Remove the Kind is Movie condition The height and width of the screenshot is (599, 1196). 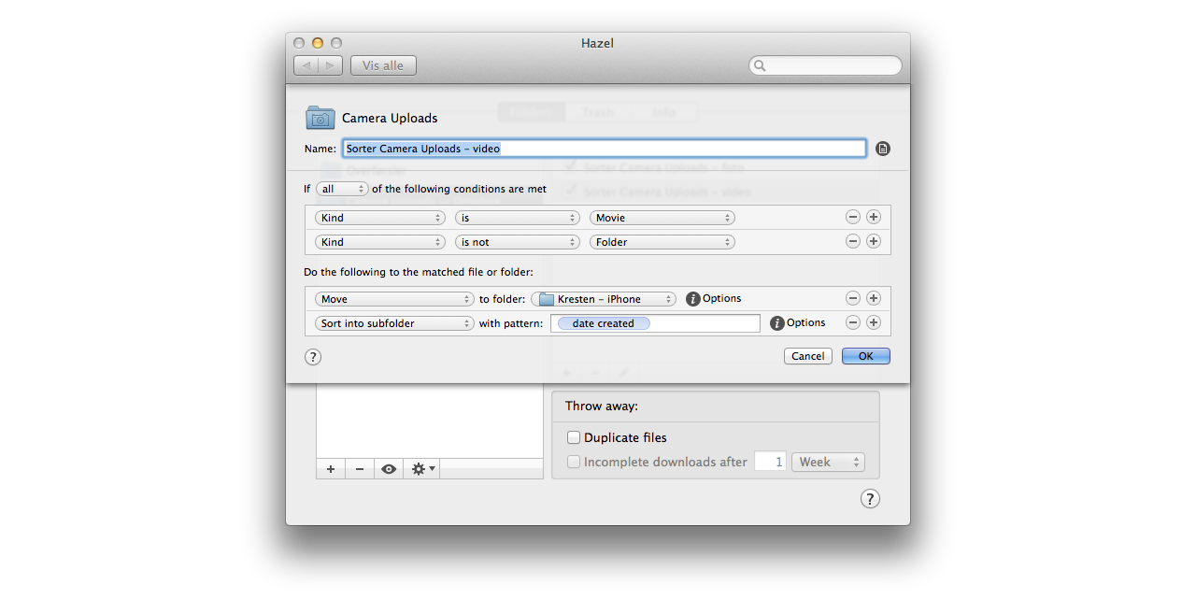click(x=853, y=217)
